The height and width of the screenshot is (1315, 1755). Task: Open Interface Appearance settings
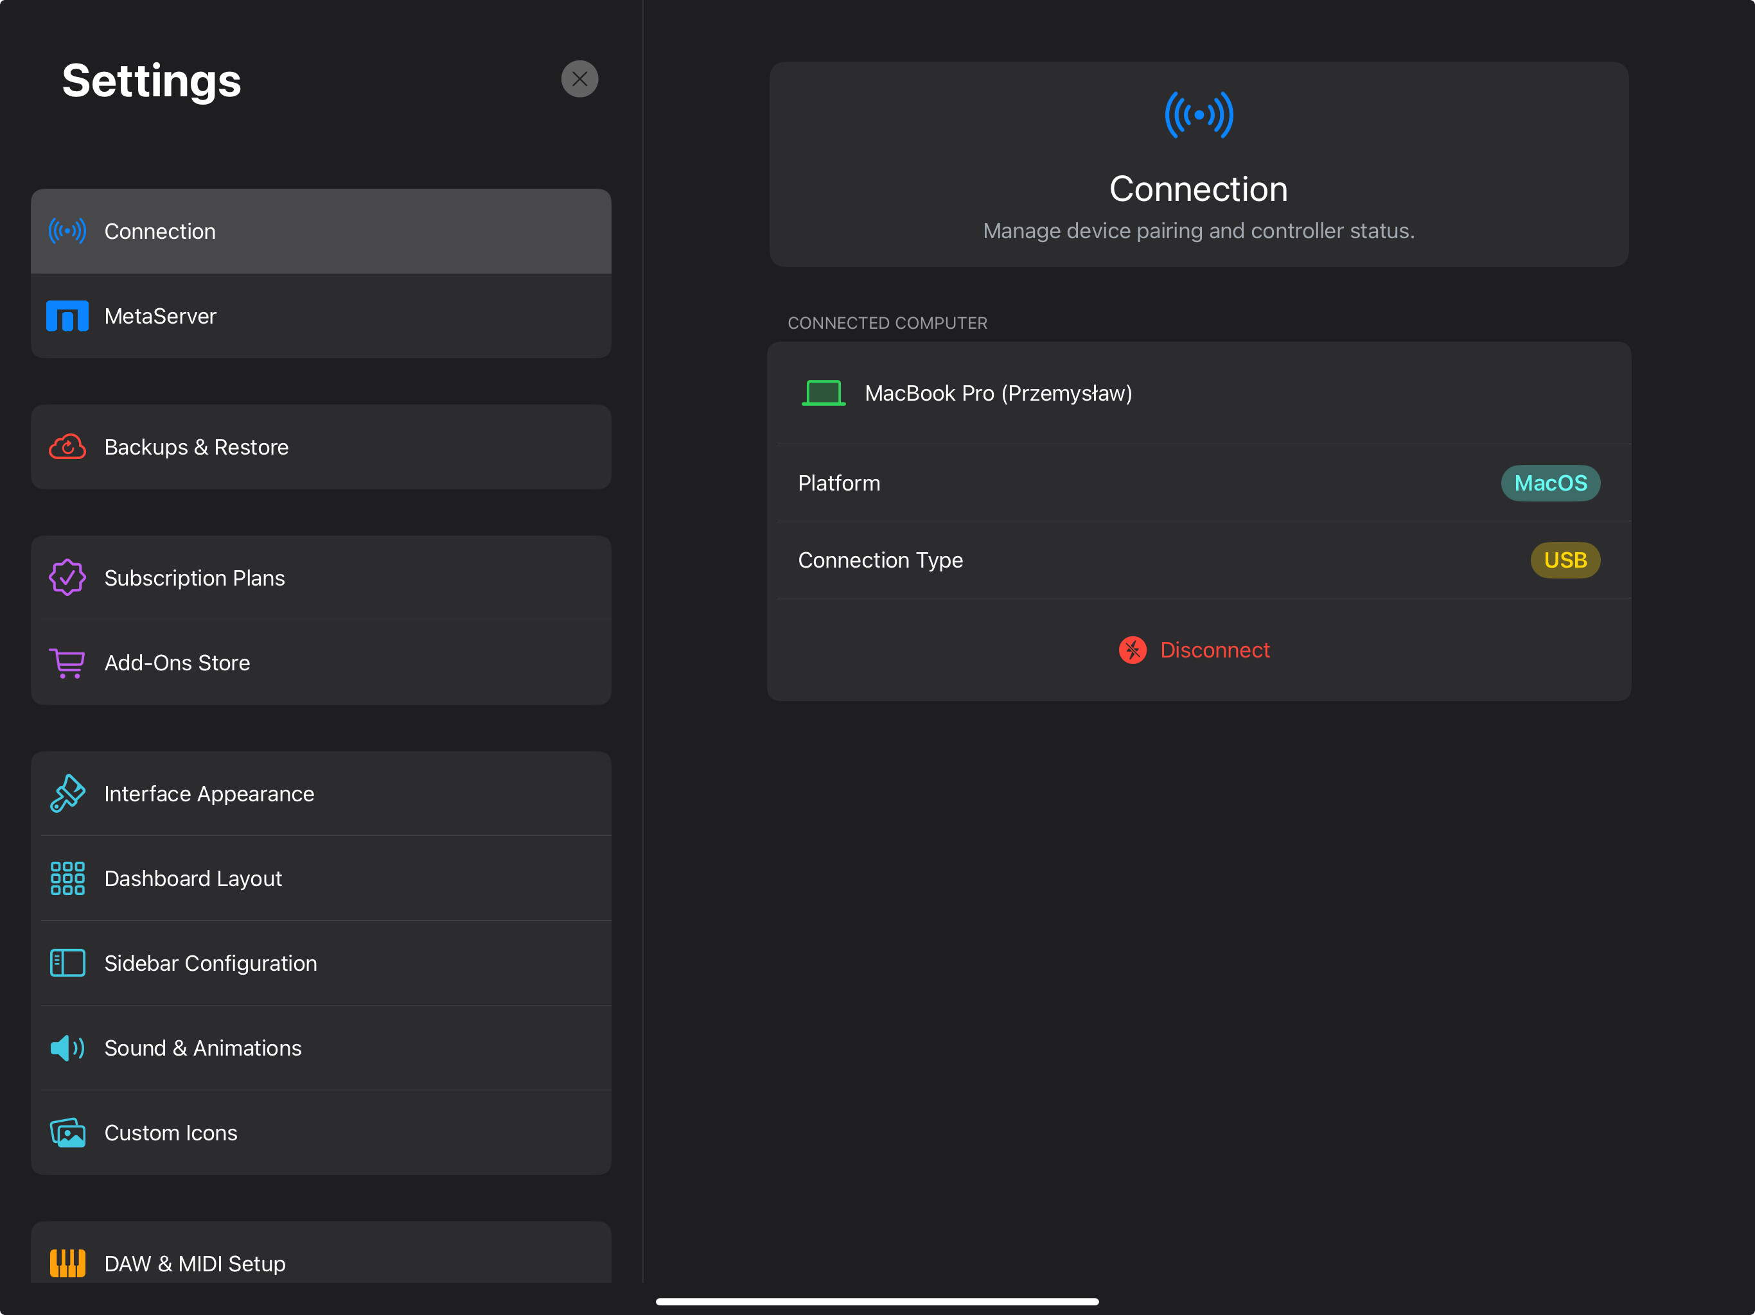[x=321, y=793]
